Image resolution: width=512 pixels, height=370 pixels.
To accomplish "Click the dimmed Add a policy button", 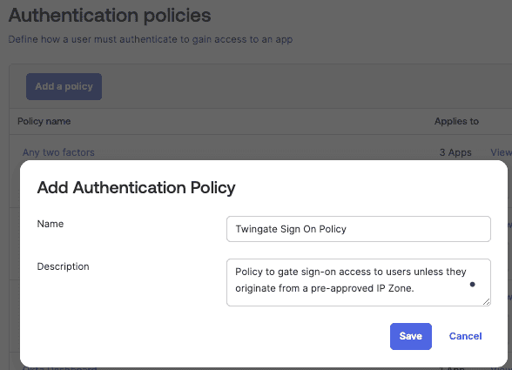I will [x=64, y=86].
